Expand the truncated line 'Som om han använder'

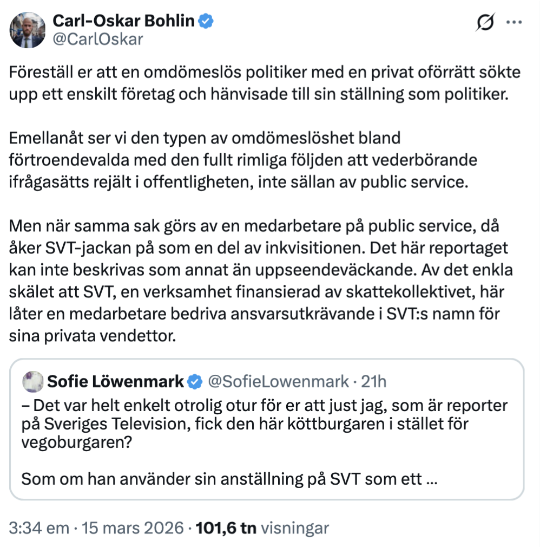[x=230, y=479]
